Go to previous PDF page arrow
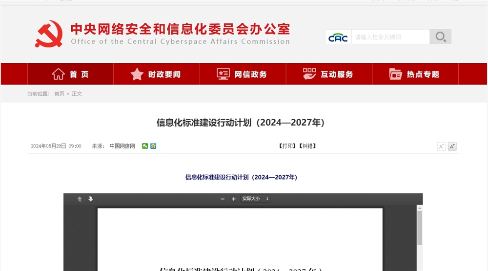 point(80,199)
